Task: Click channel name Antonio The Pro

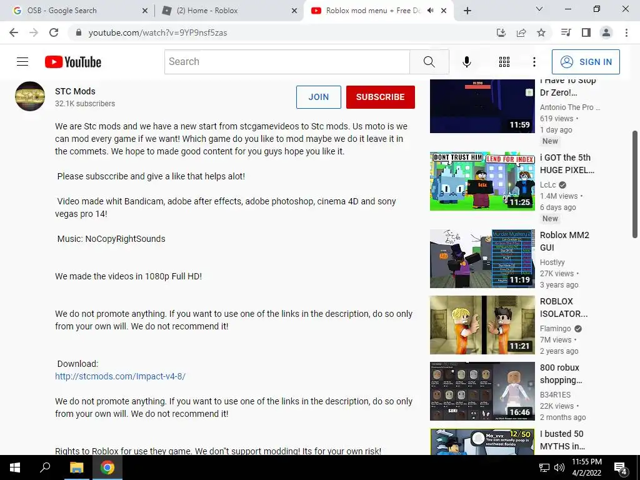Action: coord(570,107)
